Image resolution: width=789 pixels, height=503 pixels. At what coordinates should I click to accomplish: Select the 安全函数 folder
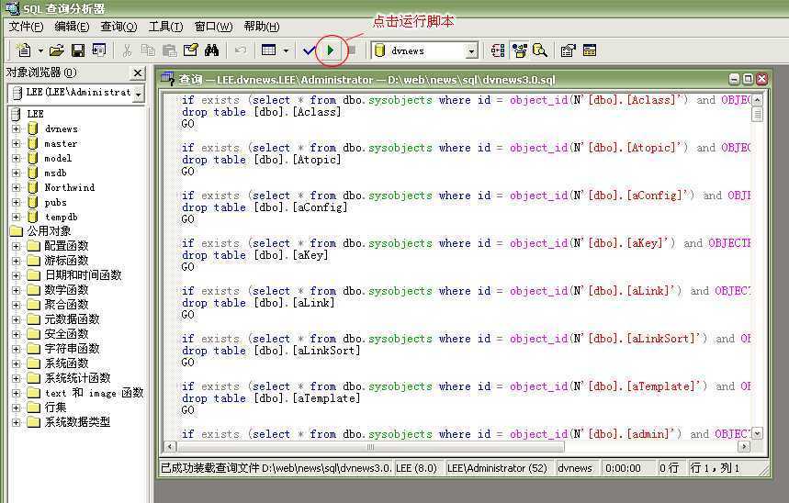[66, 334]
